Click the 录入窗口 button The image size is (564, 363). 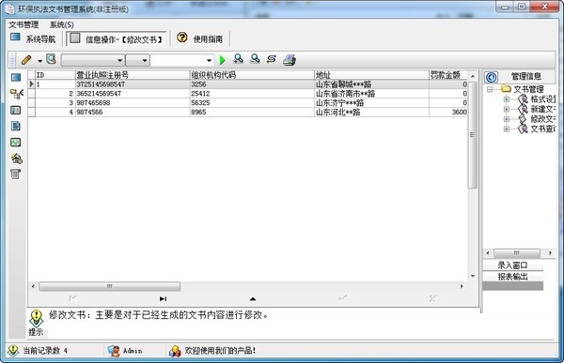click(512, 265)
